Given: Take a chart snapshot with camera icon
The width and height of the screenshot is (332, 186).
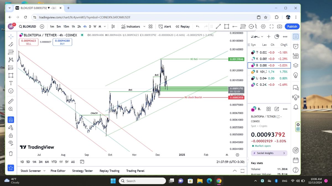Looking at the screenshot, I should click(279, 26).
